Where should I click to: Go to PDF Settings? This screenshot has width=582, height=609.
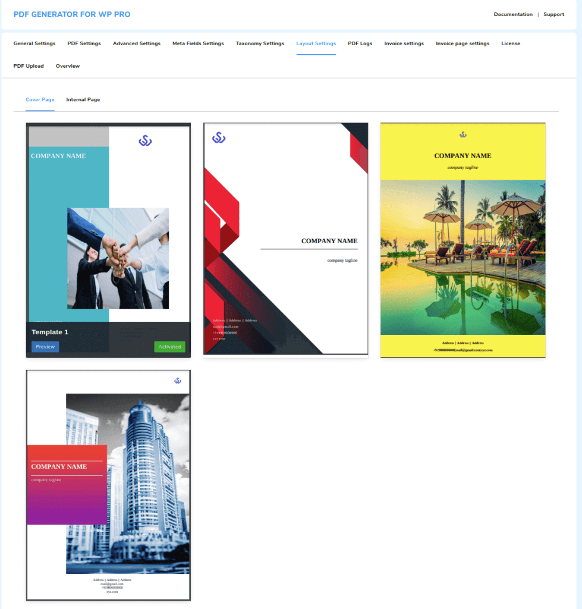click(84, 43)
